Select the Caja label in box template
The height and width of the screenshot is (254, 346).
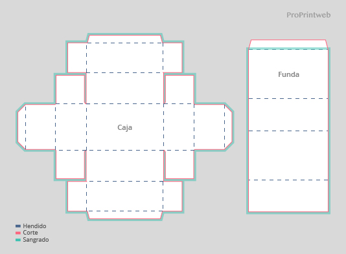(124, 127)
